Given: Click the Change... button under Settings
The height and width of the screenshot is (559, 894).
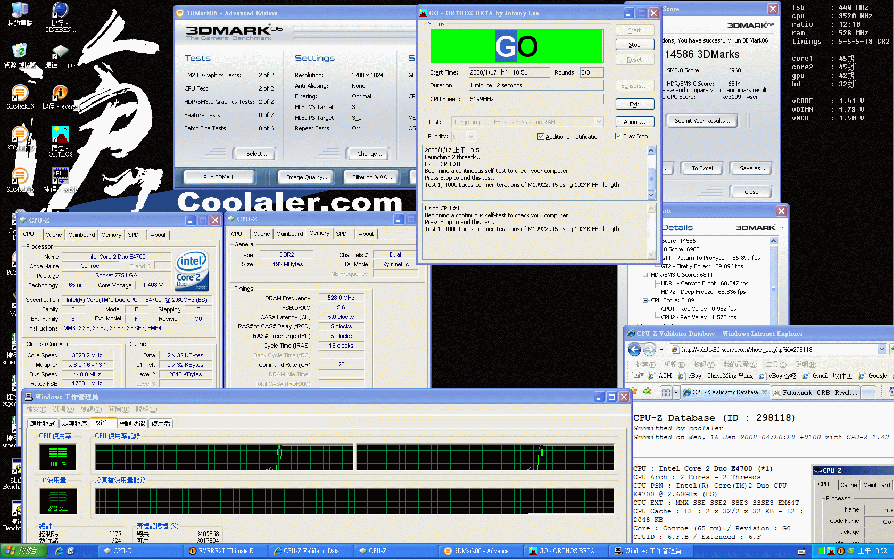Looking at the screenshot, I should point(369,154).
